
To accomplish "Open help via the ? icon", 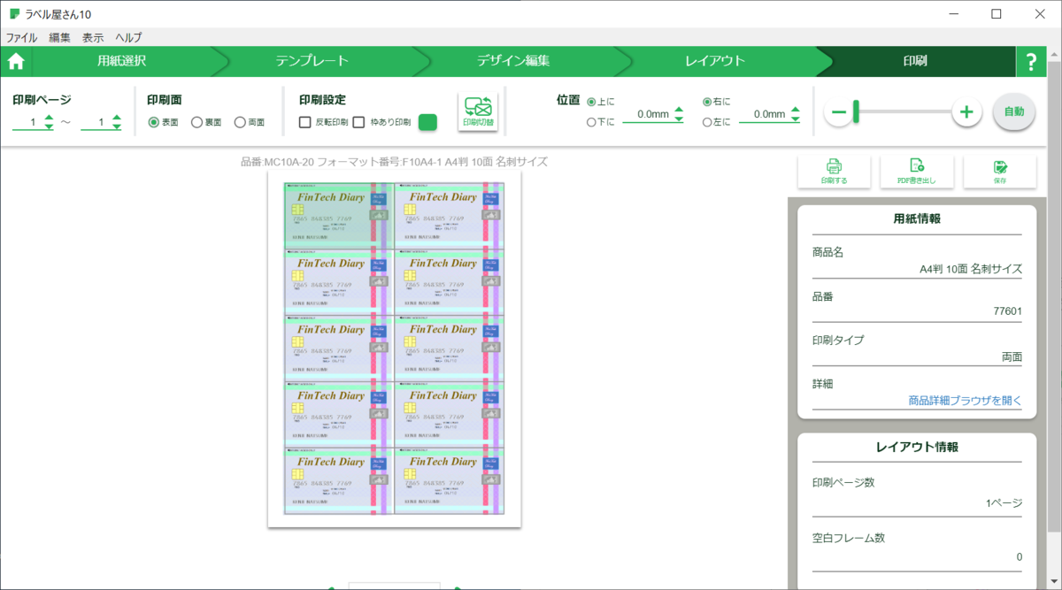I will [1032, 61].
